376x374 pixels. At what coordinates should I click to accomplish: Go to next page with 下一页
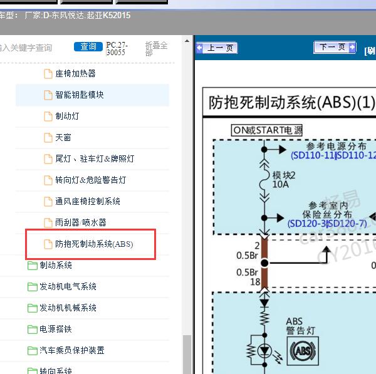tap(335, 47)
